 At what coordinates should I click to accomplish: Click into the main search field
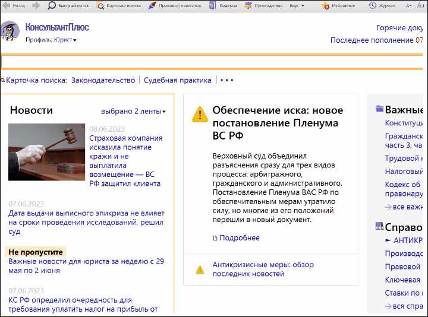click(212, 62)
